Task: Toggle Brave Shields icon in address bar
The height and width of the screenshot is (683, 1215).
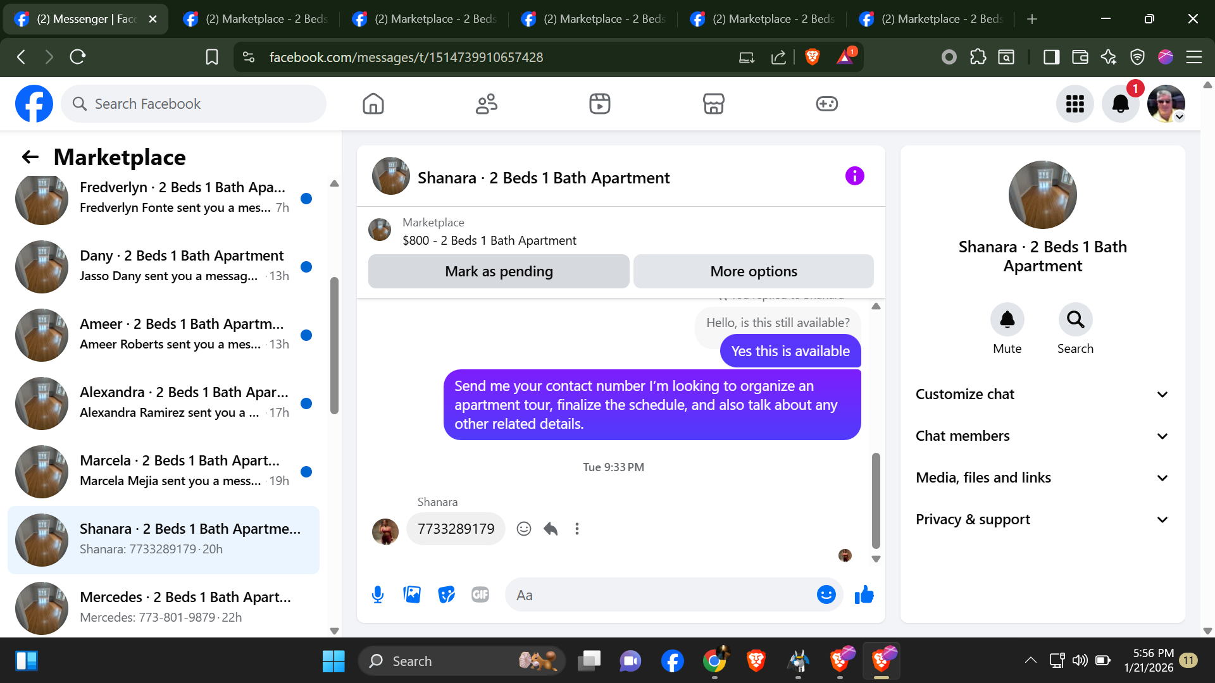Action: coord(813,57)
